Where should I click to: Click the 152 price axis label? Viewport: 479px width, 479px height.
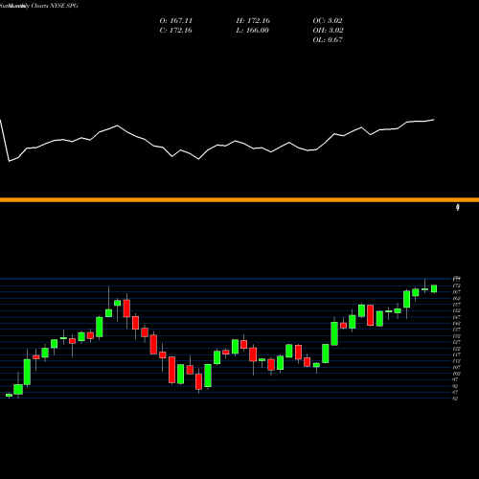457,310
